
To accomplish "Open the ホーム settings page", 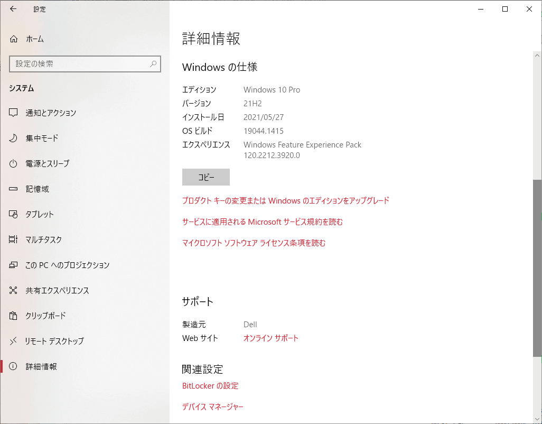I will pos(85,39).
